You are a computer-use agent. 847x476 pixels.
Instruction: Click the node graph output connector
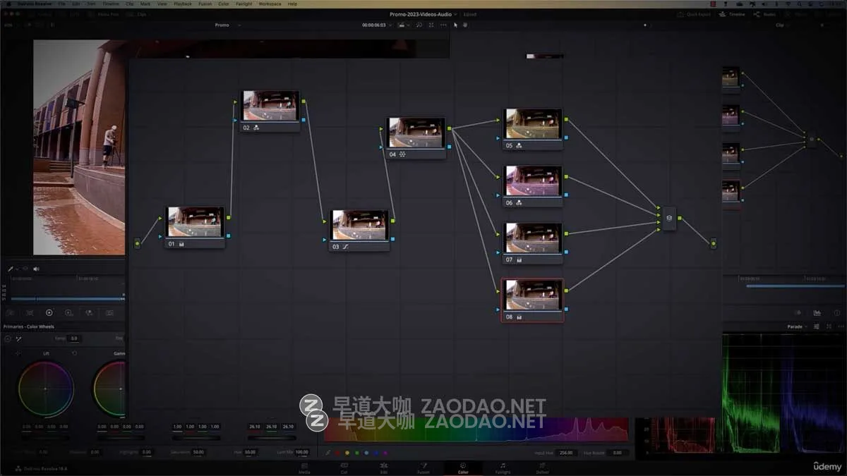(x=713, y=243)
